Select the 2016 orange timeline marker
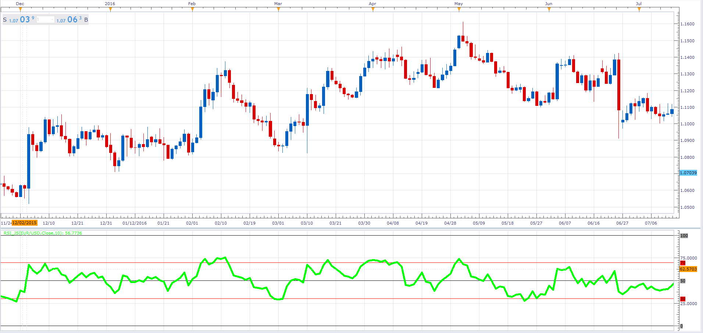Viewport: 703px width, 333px height. pos(110,10)
